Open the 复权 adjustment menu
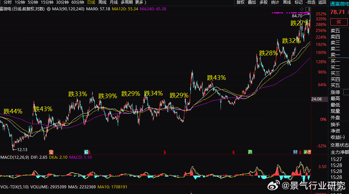This screenshot has width=349, height=194. click(241, 2)
